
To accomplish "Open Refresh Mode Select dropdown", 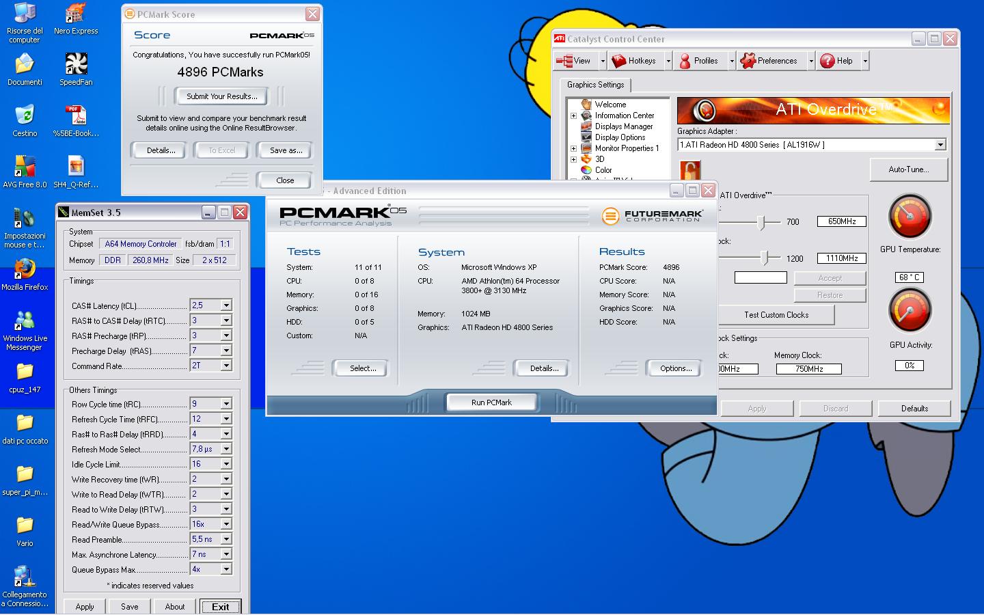I will coord(226,449).
